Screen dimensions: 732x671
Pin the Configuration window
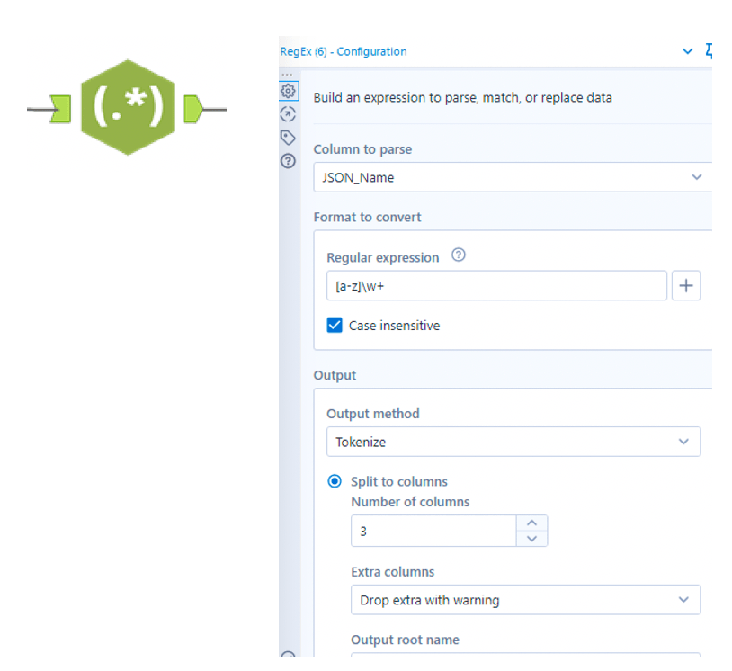(709, 51)
